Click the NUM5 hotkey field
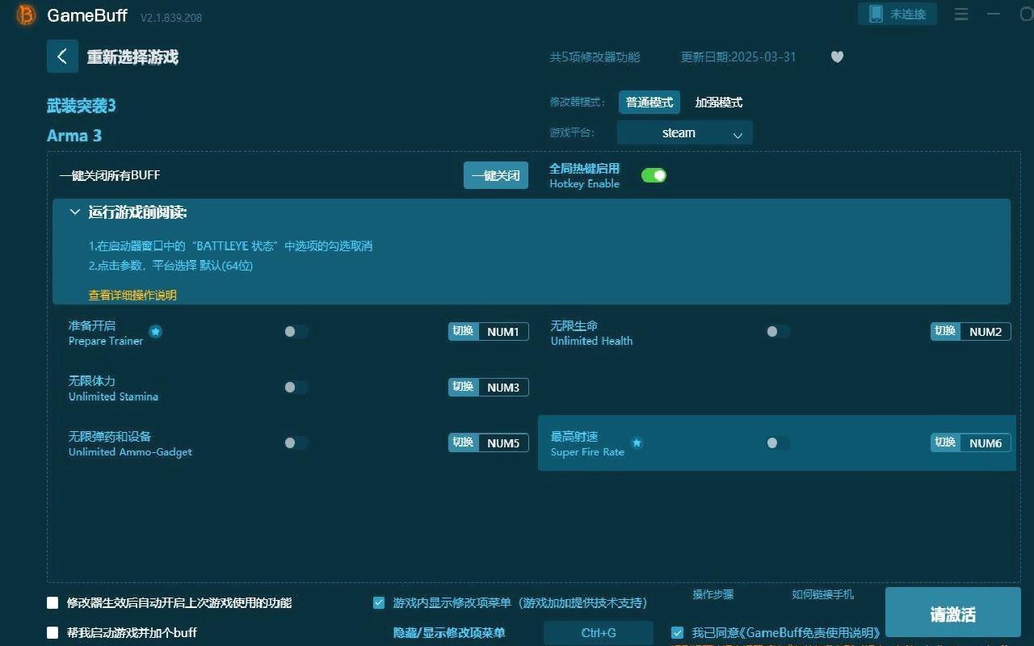 point(503,443)
